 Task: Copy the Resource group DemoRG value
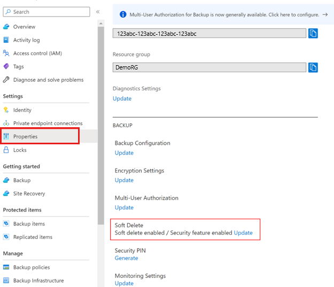coord(313,67)
